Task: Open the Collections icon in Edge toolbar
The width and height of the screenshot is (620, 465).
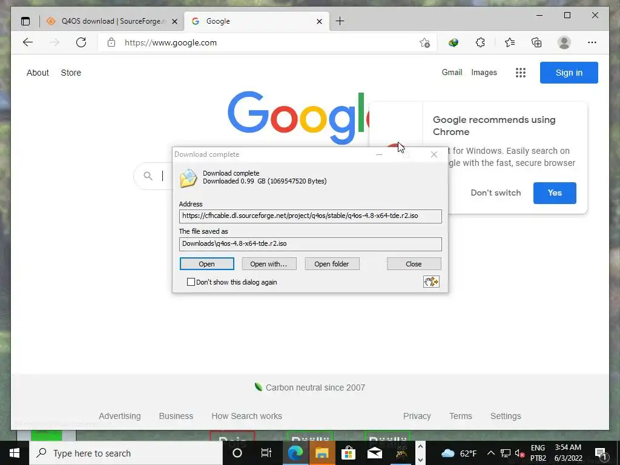Action: pos(536,42)
